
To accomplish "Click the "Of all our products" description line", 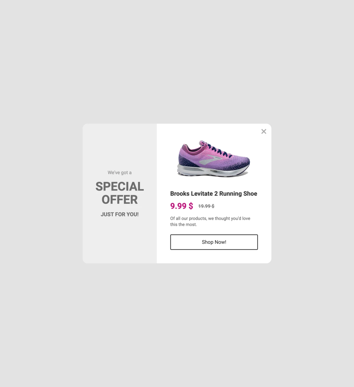I will 210,218.
